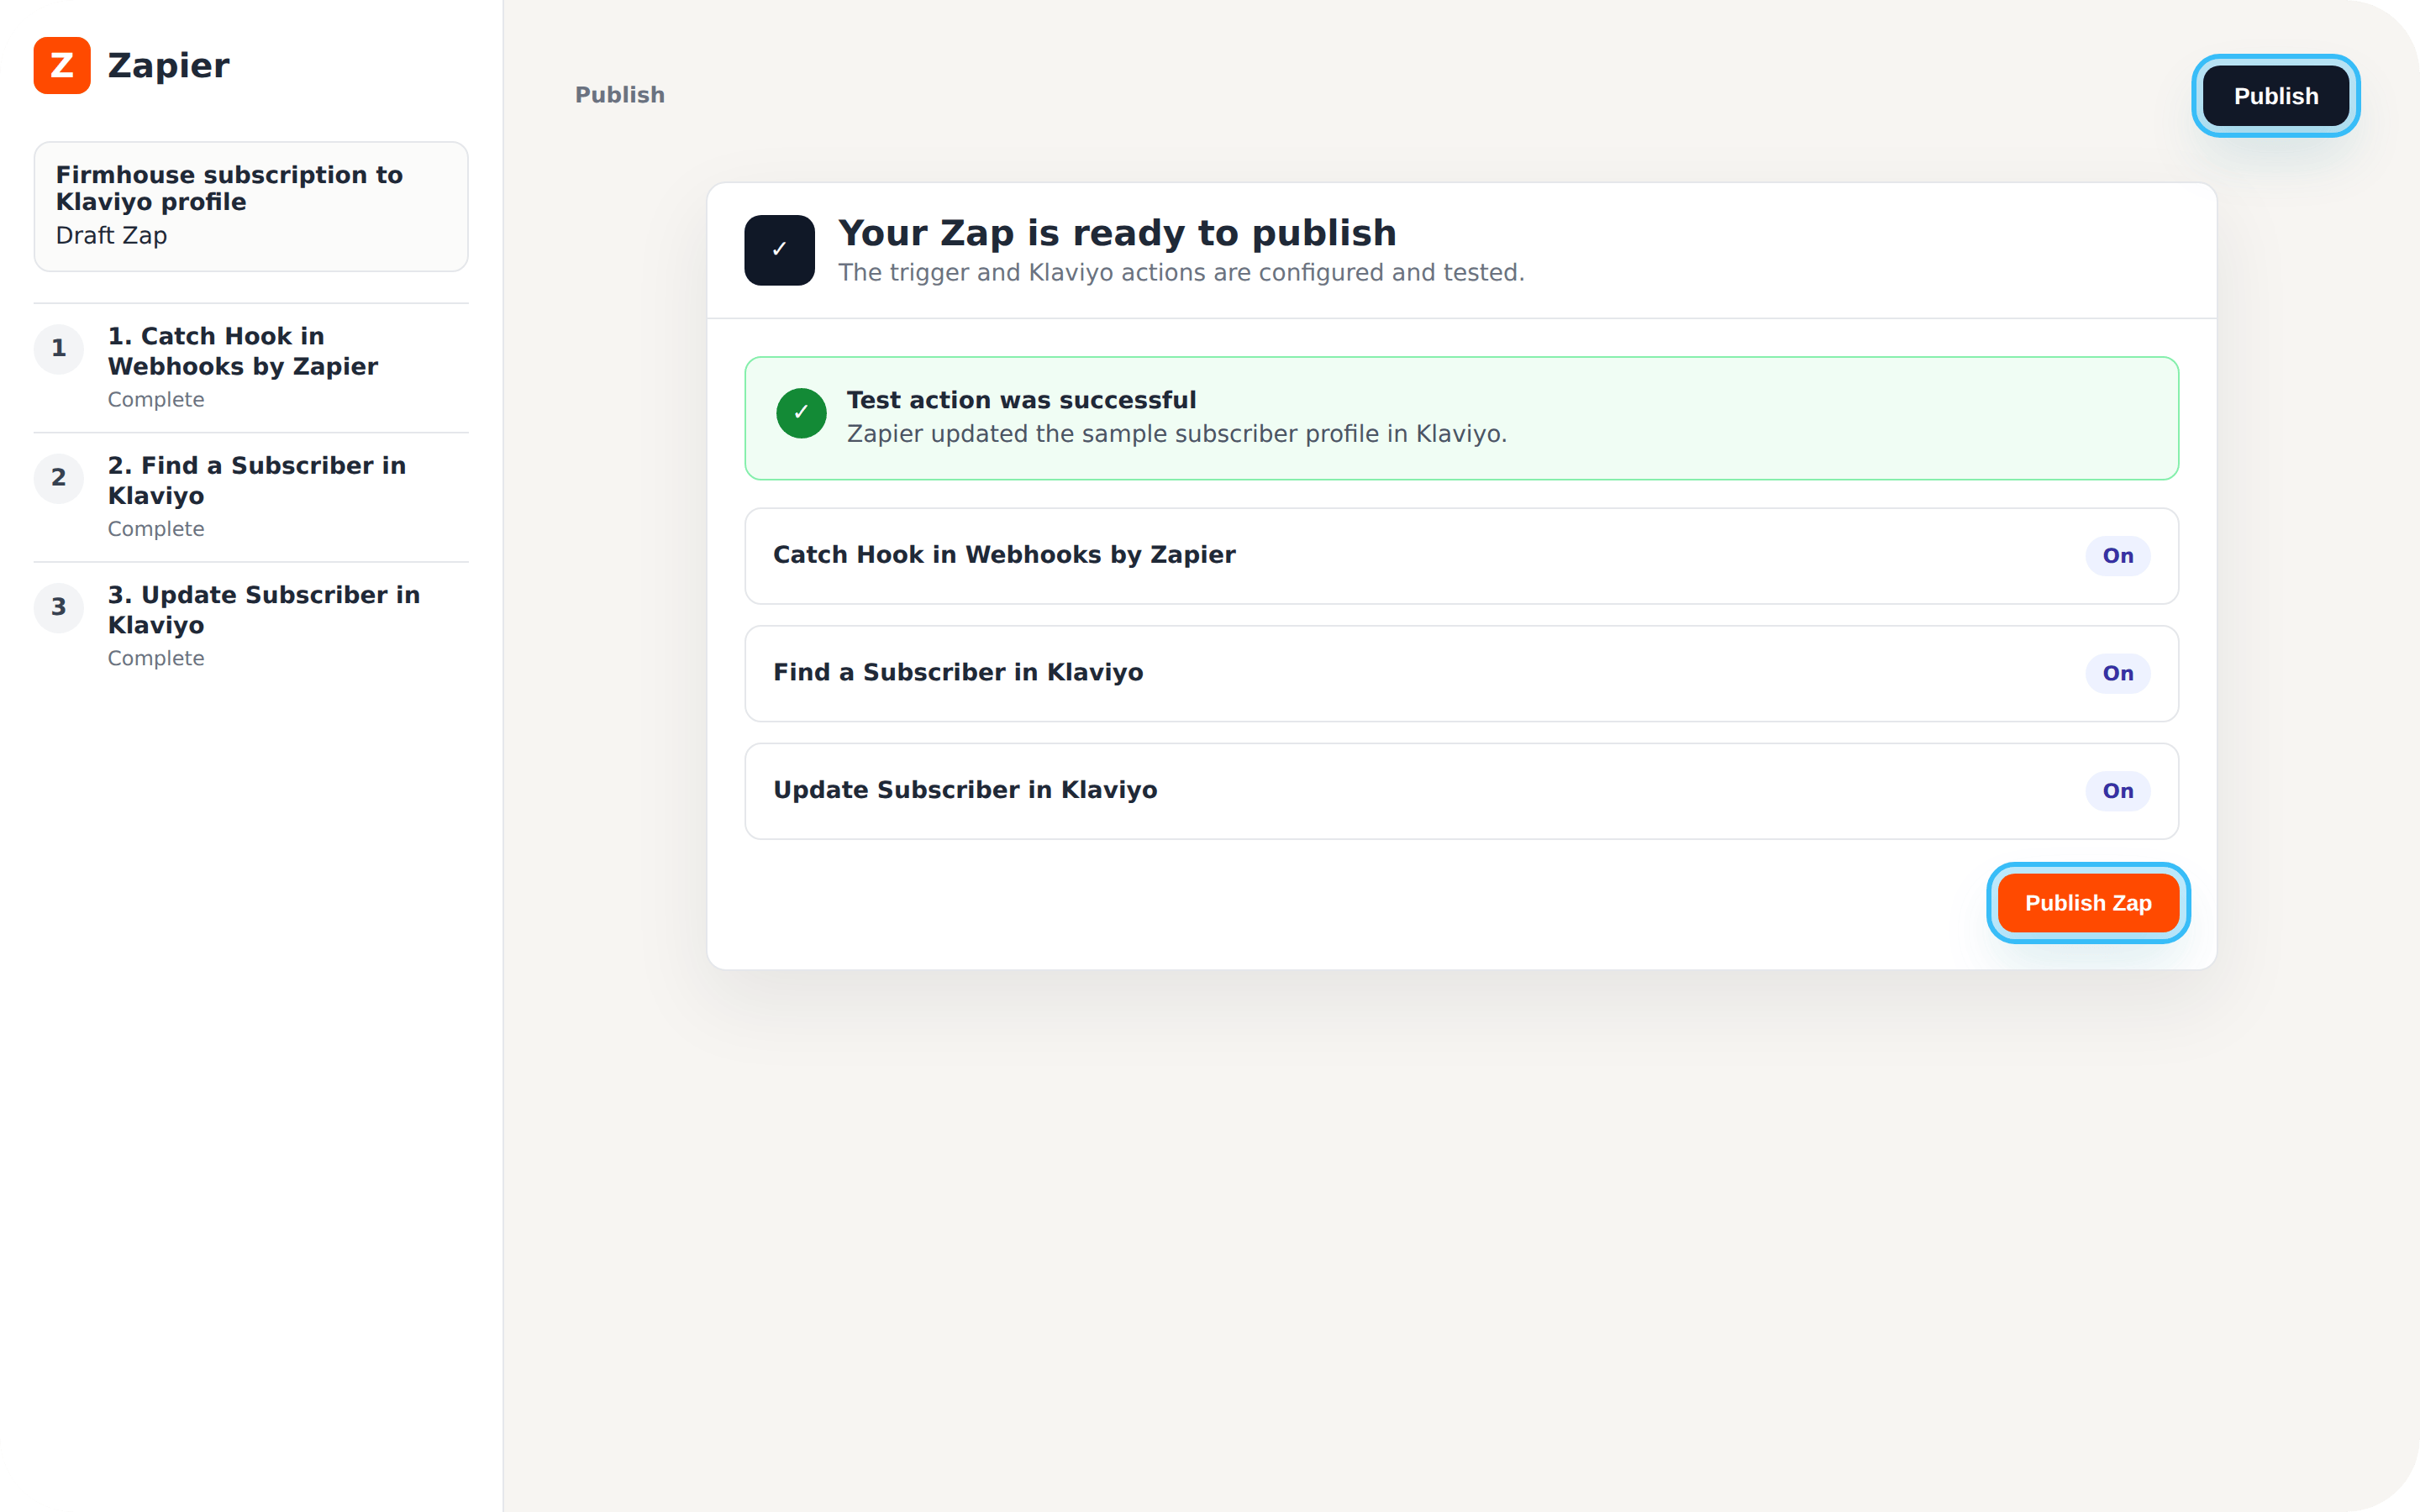Image resolution: width=2420 pixels, height=1512 pixels.
Task: Toggle On badge for Find a Subscriber
Action: pos(2117,674)
